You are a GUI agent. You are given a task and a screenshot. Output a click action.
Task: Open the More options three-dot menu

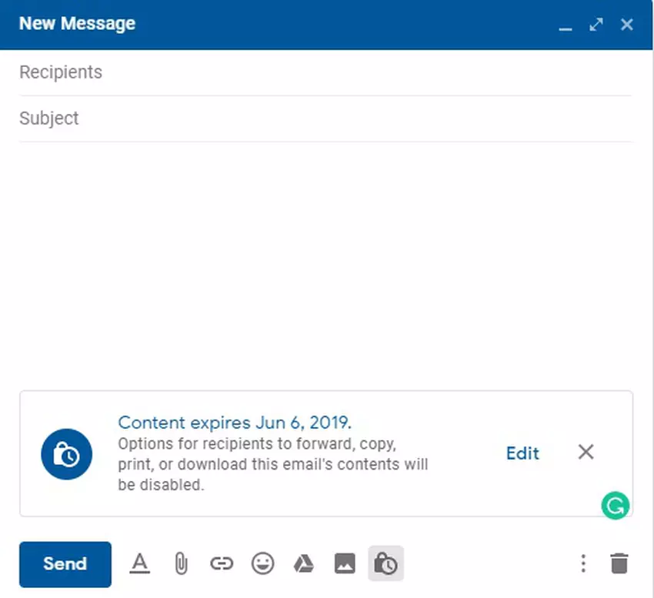tap(583, 564)
